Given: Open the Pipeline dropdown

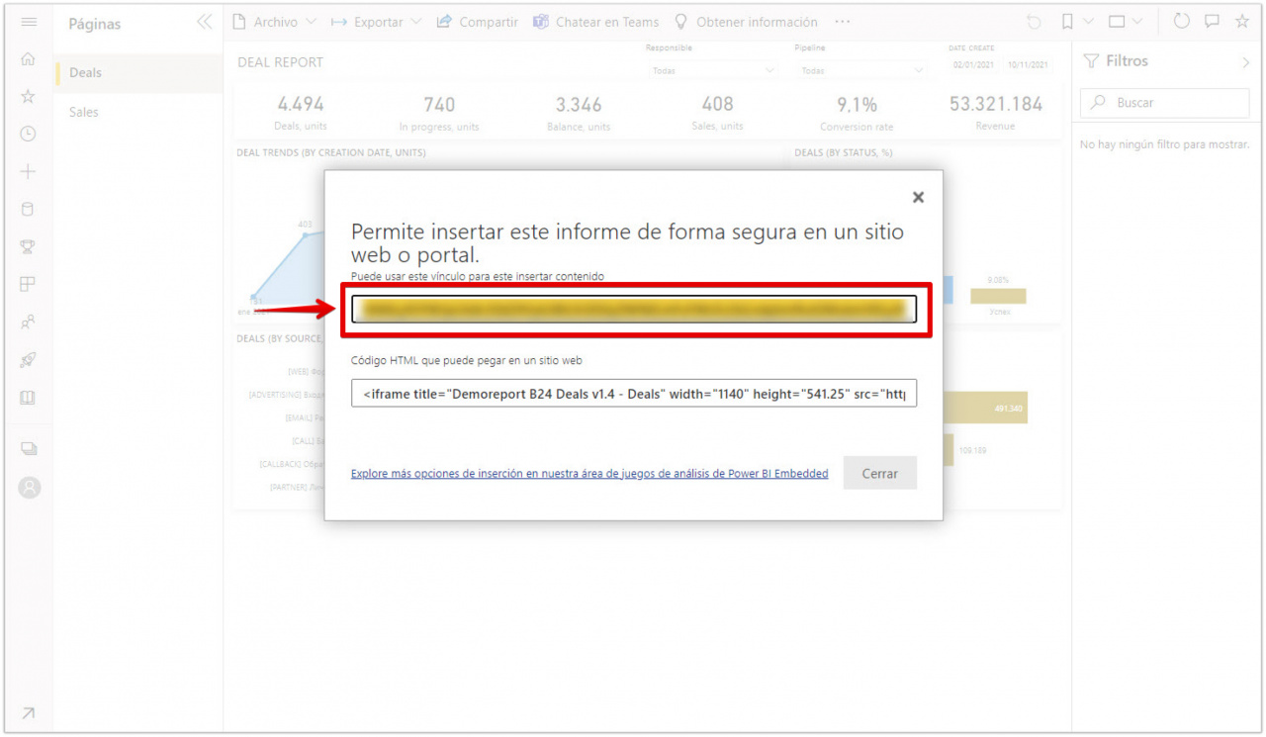Looking at the screenshot, I should pyautogui.click(x=861, y=70).
